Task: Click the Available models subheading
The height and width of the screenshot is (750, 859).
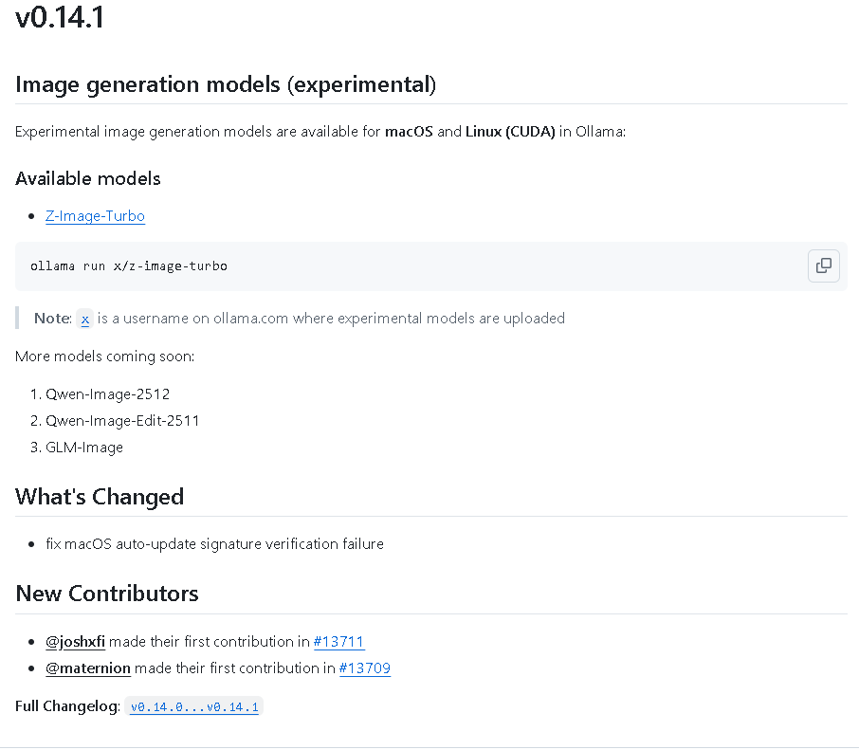Action: tap(87, 178)
